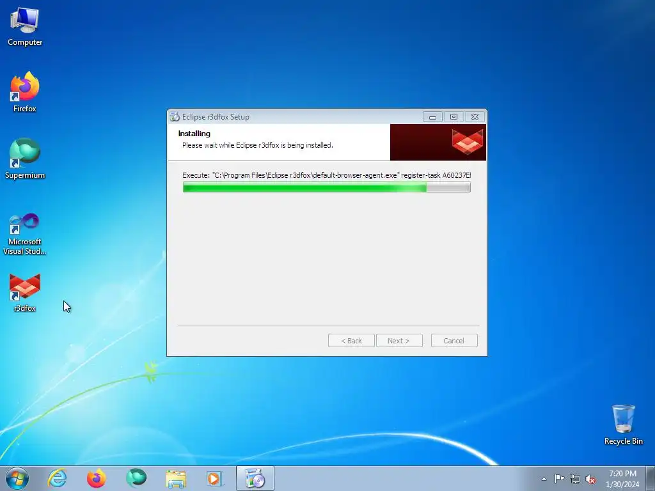Close the Eclipse r3dfox Setup window
This screenshot has height=491, width=655.
tap(475, 117)
